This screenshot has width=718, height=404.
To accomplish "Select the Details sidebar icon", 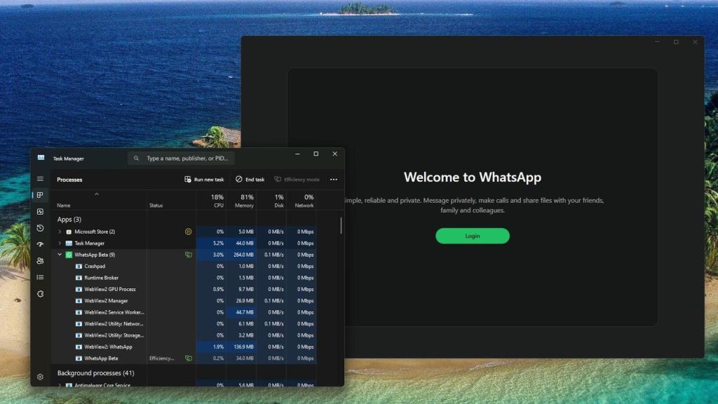I will [40, 276].
